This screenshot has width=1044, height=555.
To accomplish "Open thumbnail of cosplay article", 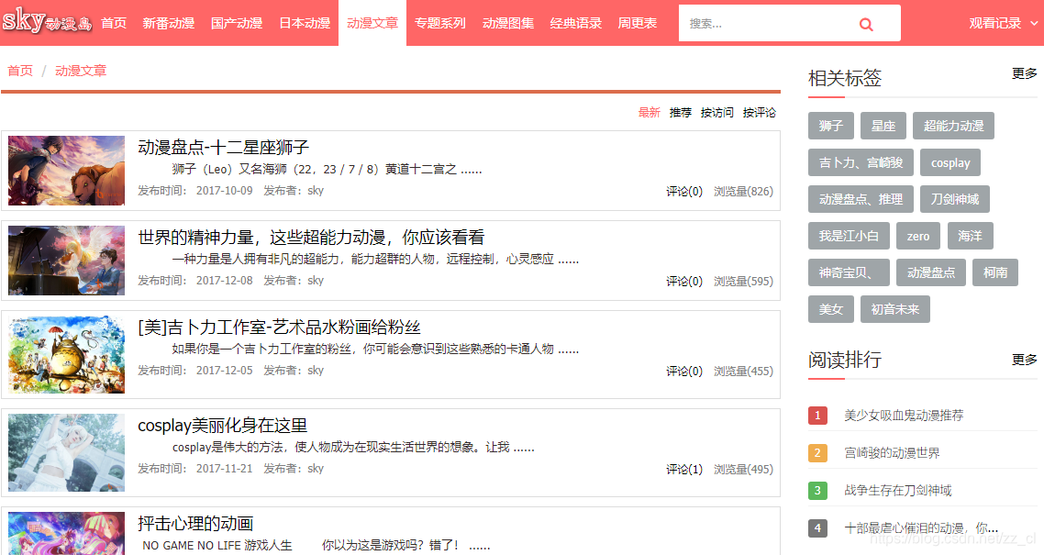I will [67, 452].
